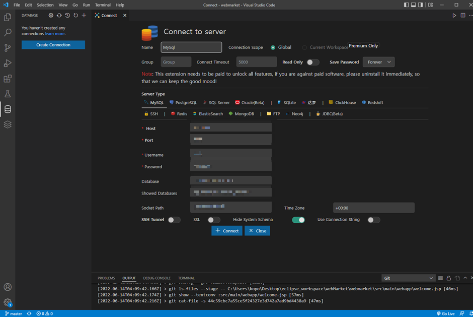Click the Database panel settings gear
This screenshot has height=317, width=473.
[51, 16]
